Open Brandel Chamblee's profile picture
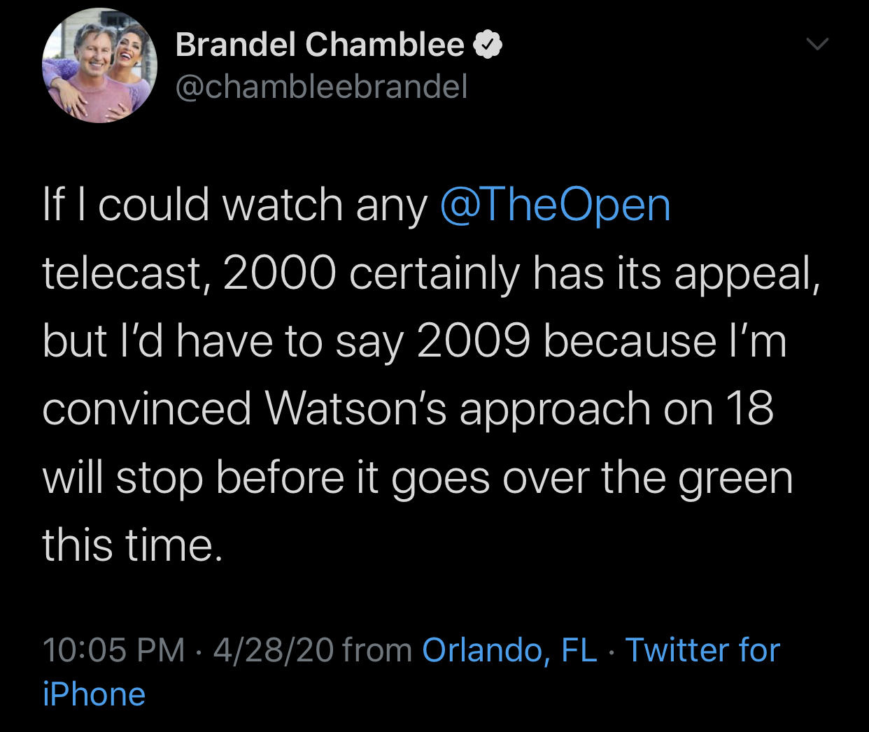The width and height of the screenshot is (869, 732). [99, 65]
